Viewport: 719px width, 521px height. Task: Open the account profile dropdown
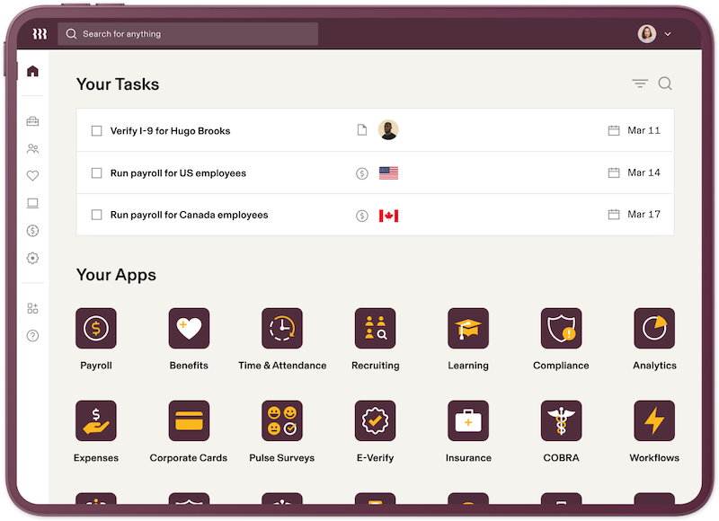pyautogui.click(x=652, y=33)
